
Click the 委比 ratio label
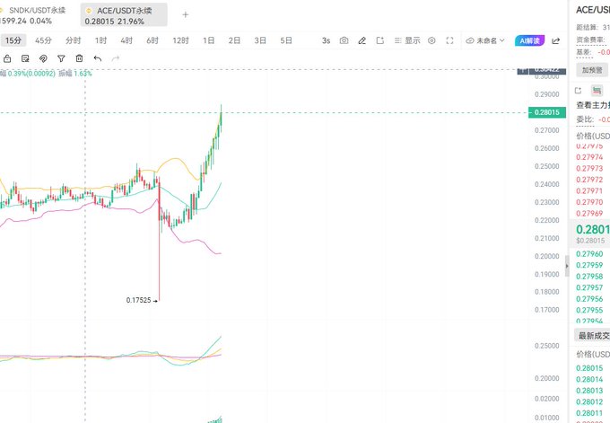coord(585,119)
